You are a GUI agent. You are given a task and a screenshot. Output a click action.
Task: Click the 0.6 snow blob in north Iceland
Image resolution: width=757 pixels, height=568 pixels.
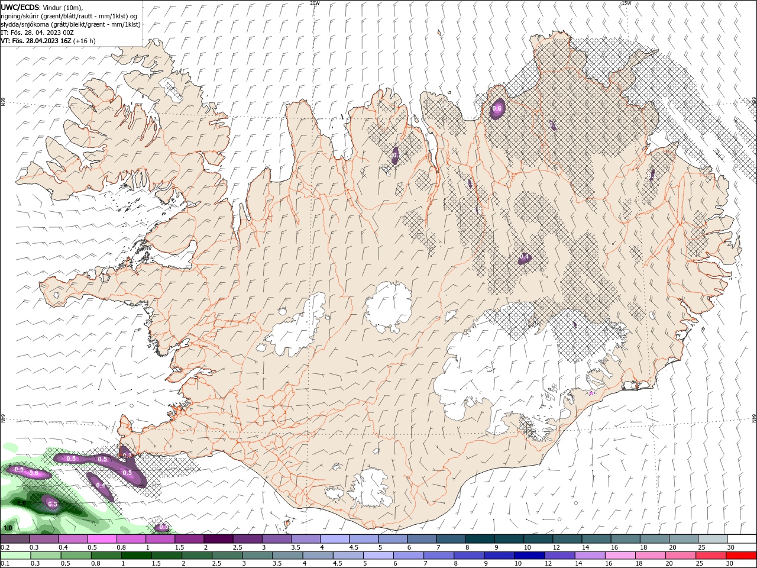(x=497, y=108)
